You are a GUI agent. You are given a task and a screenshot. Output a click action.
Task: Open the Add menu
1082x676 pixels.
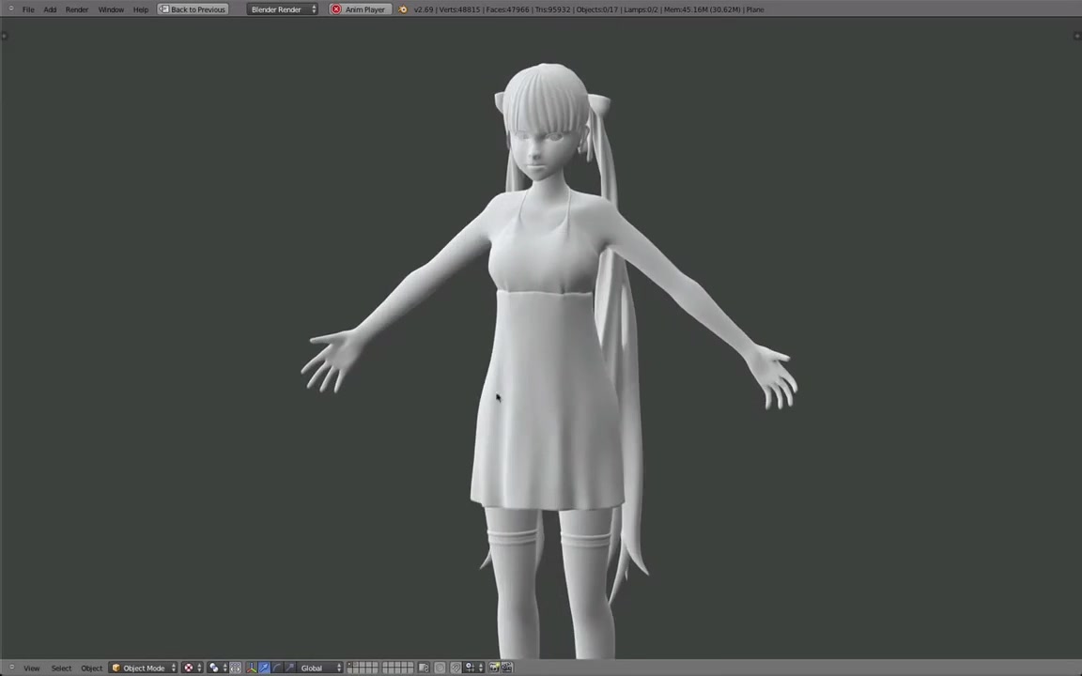pyautogui.click(x=50, y=9)
